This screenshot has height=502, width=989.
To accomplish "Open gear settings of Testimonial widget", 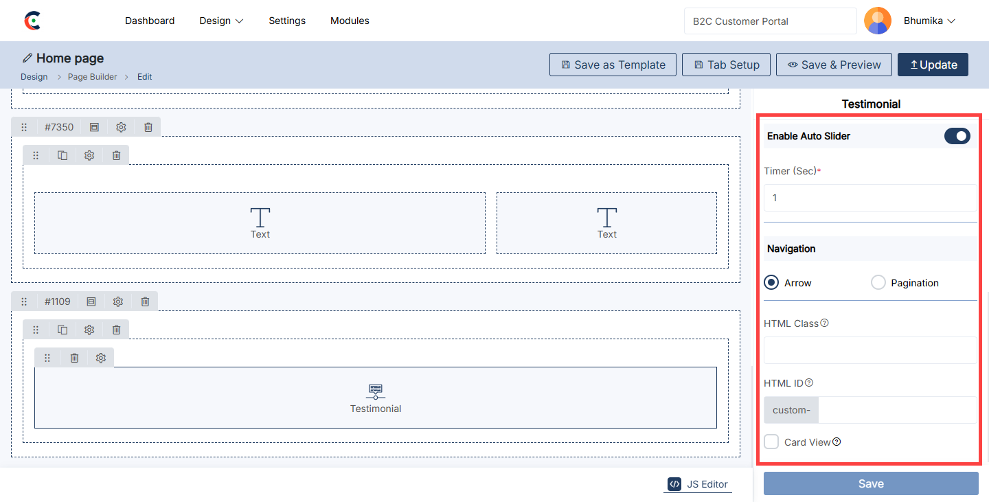I will 101,358.
